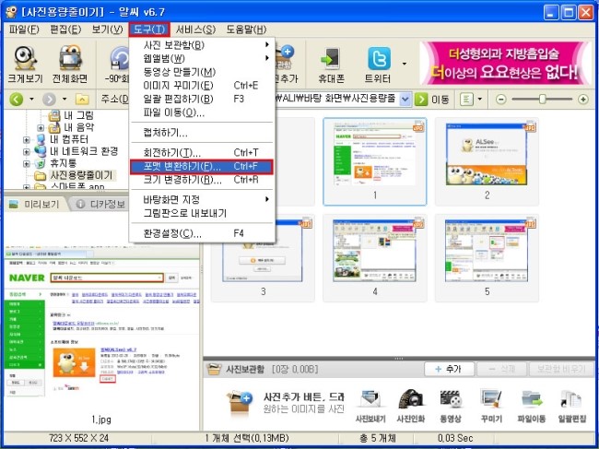This screenshot has width=599, height=449.
Task: Click the 사진인화 (photo print) icon
Action: (x=409, y=404)
